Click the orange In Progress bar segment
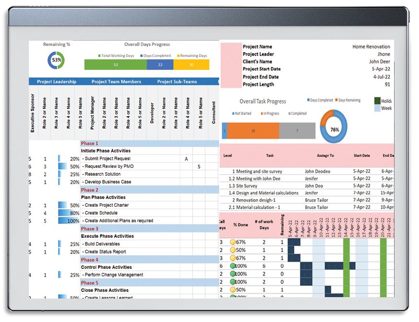 point(253,131)
